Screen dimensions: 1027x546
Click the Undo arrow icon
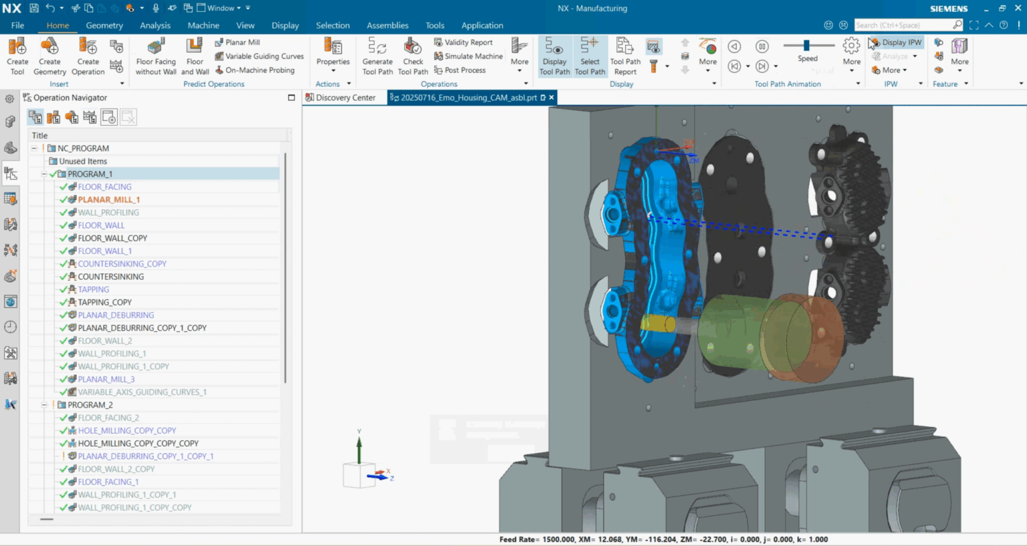50,8
